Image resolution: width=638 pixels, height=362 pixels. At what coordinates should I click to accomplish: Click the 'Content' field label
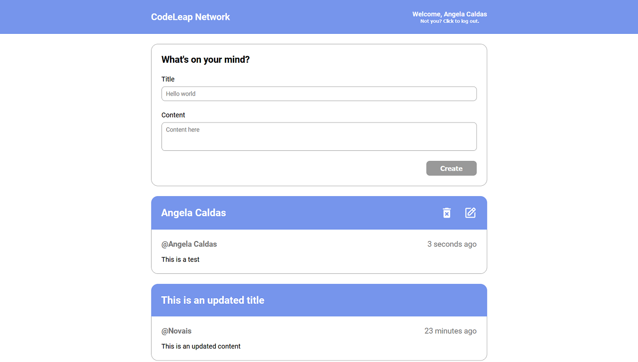click(173, 115)
